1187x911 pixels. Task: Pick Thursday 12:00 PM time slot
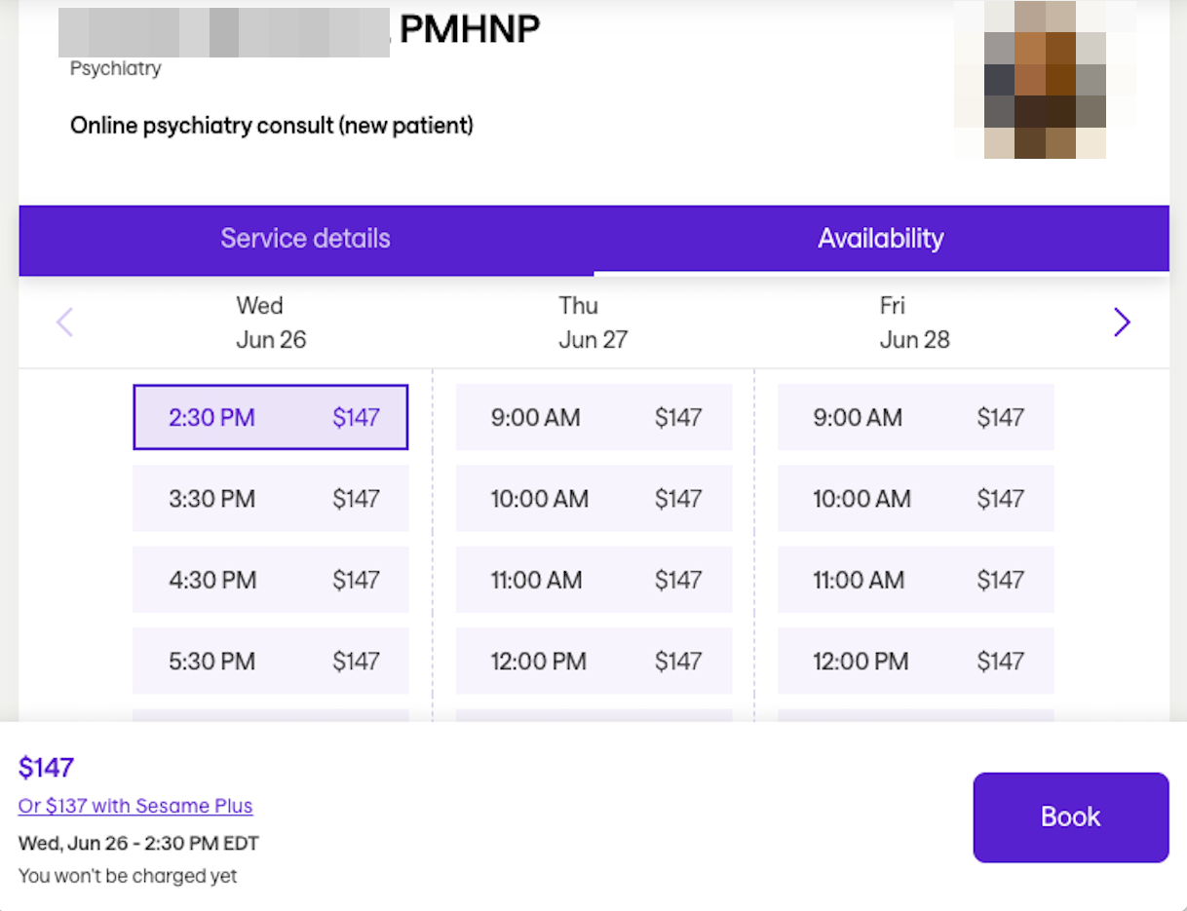pyautogui.click(x=593, y=662)
